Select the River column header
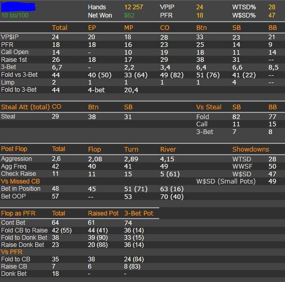This screenshot has width=285, height=282. tap(168, 150)
